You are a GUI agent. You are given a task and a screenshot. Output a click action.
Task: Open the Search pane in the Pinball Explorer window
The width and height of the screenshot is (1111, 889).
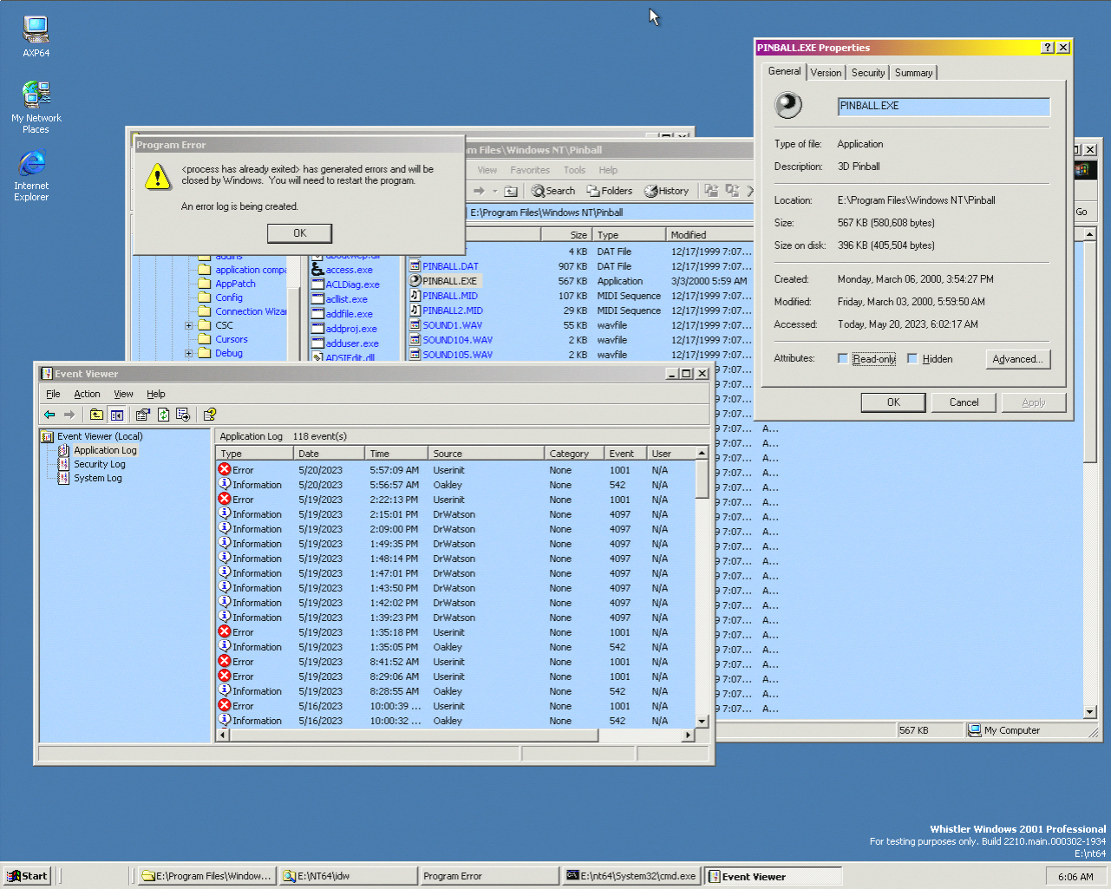point(552,191)
